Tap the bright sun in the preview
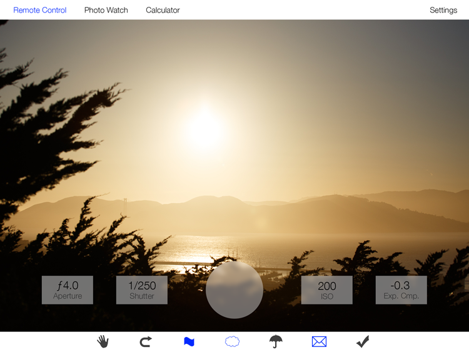This screenshot has width=469, height=352. tap(204, 129)
